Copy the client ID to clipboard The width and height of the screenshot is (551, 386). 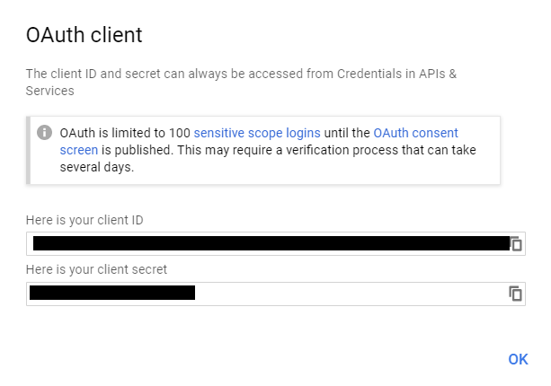coord(516,243)
